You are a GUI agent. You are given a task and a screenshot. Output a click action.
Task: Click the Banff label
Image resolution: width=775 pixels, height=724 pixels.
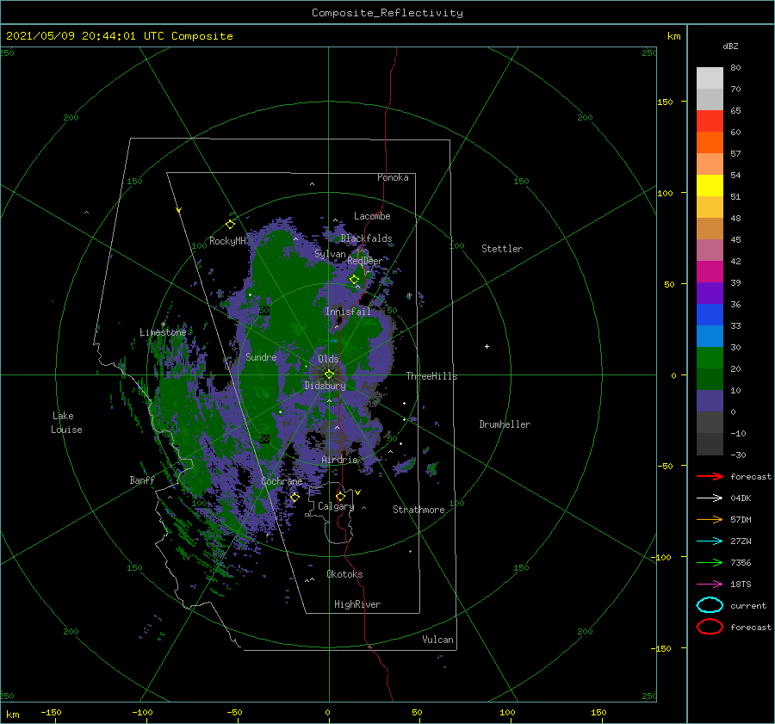(142, 480)
